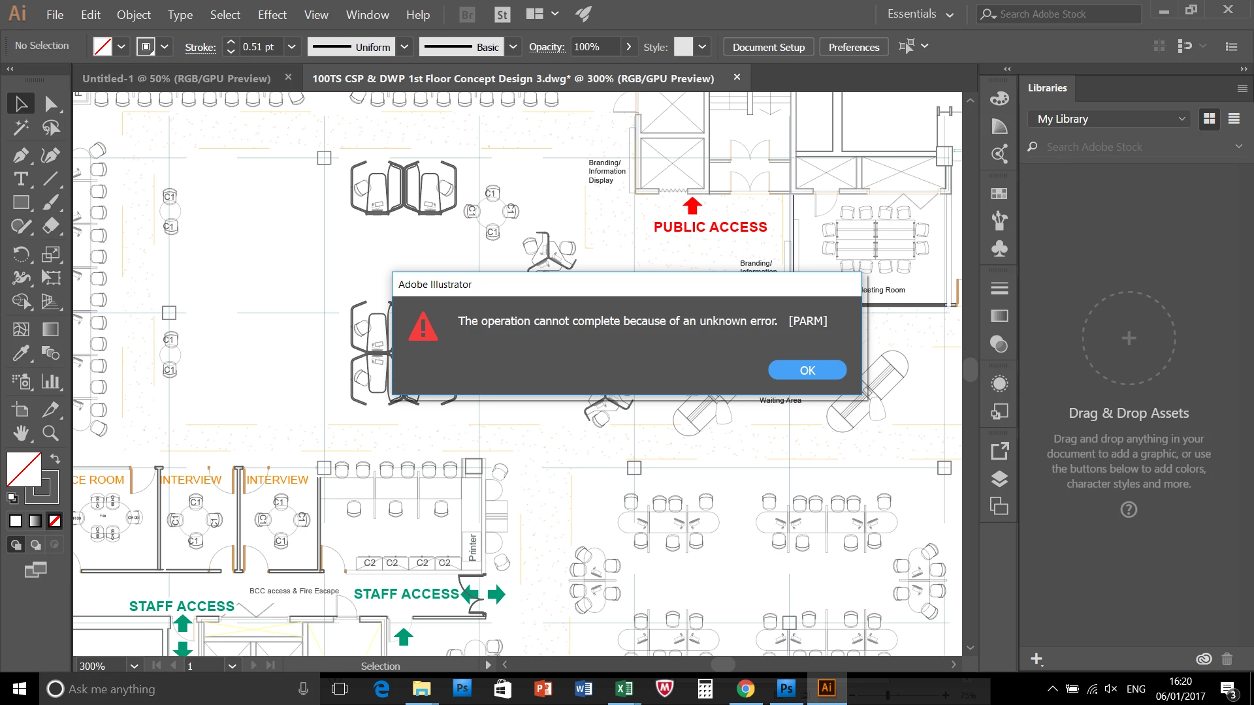The height and width of the screenshot is (705, 1254).
Task: Open the Essentials workspace dropdown
Action: click(x=920, y=14)
